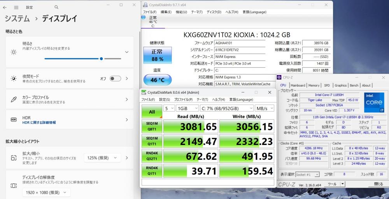Click the scale zoom icon
Screen dimensions: 389x199
[x=14, y=158]
